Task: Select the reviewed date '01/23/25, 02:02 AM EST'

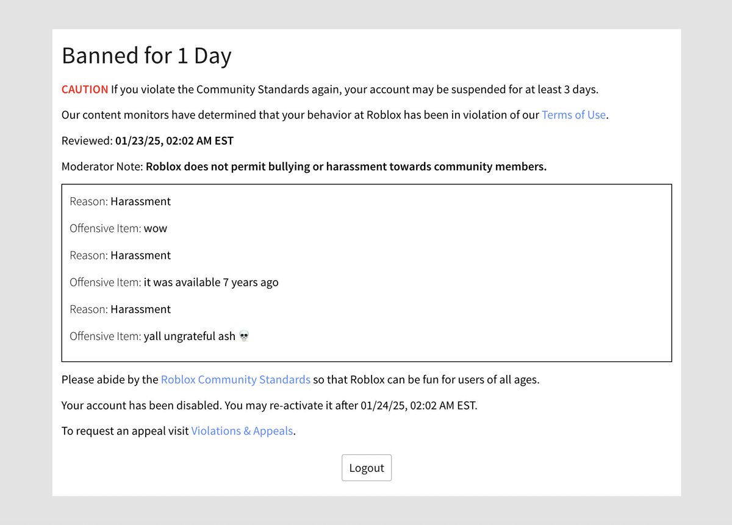Action: [x=174, y=141]
